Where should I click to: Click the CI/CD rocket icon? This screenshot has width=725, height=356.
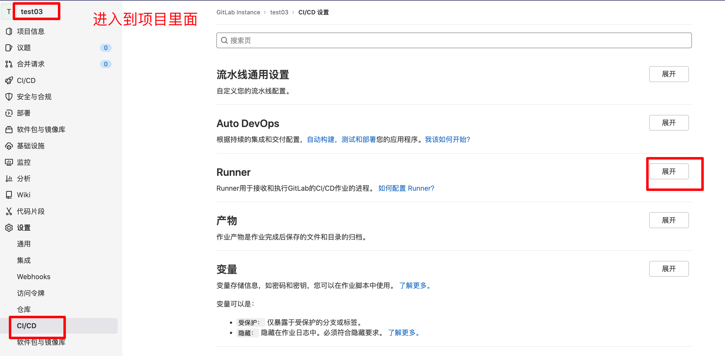tap(9, 80)
